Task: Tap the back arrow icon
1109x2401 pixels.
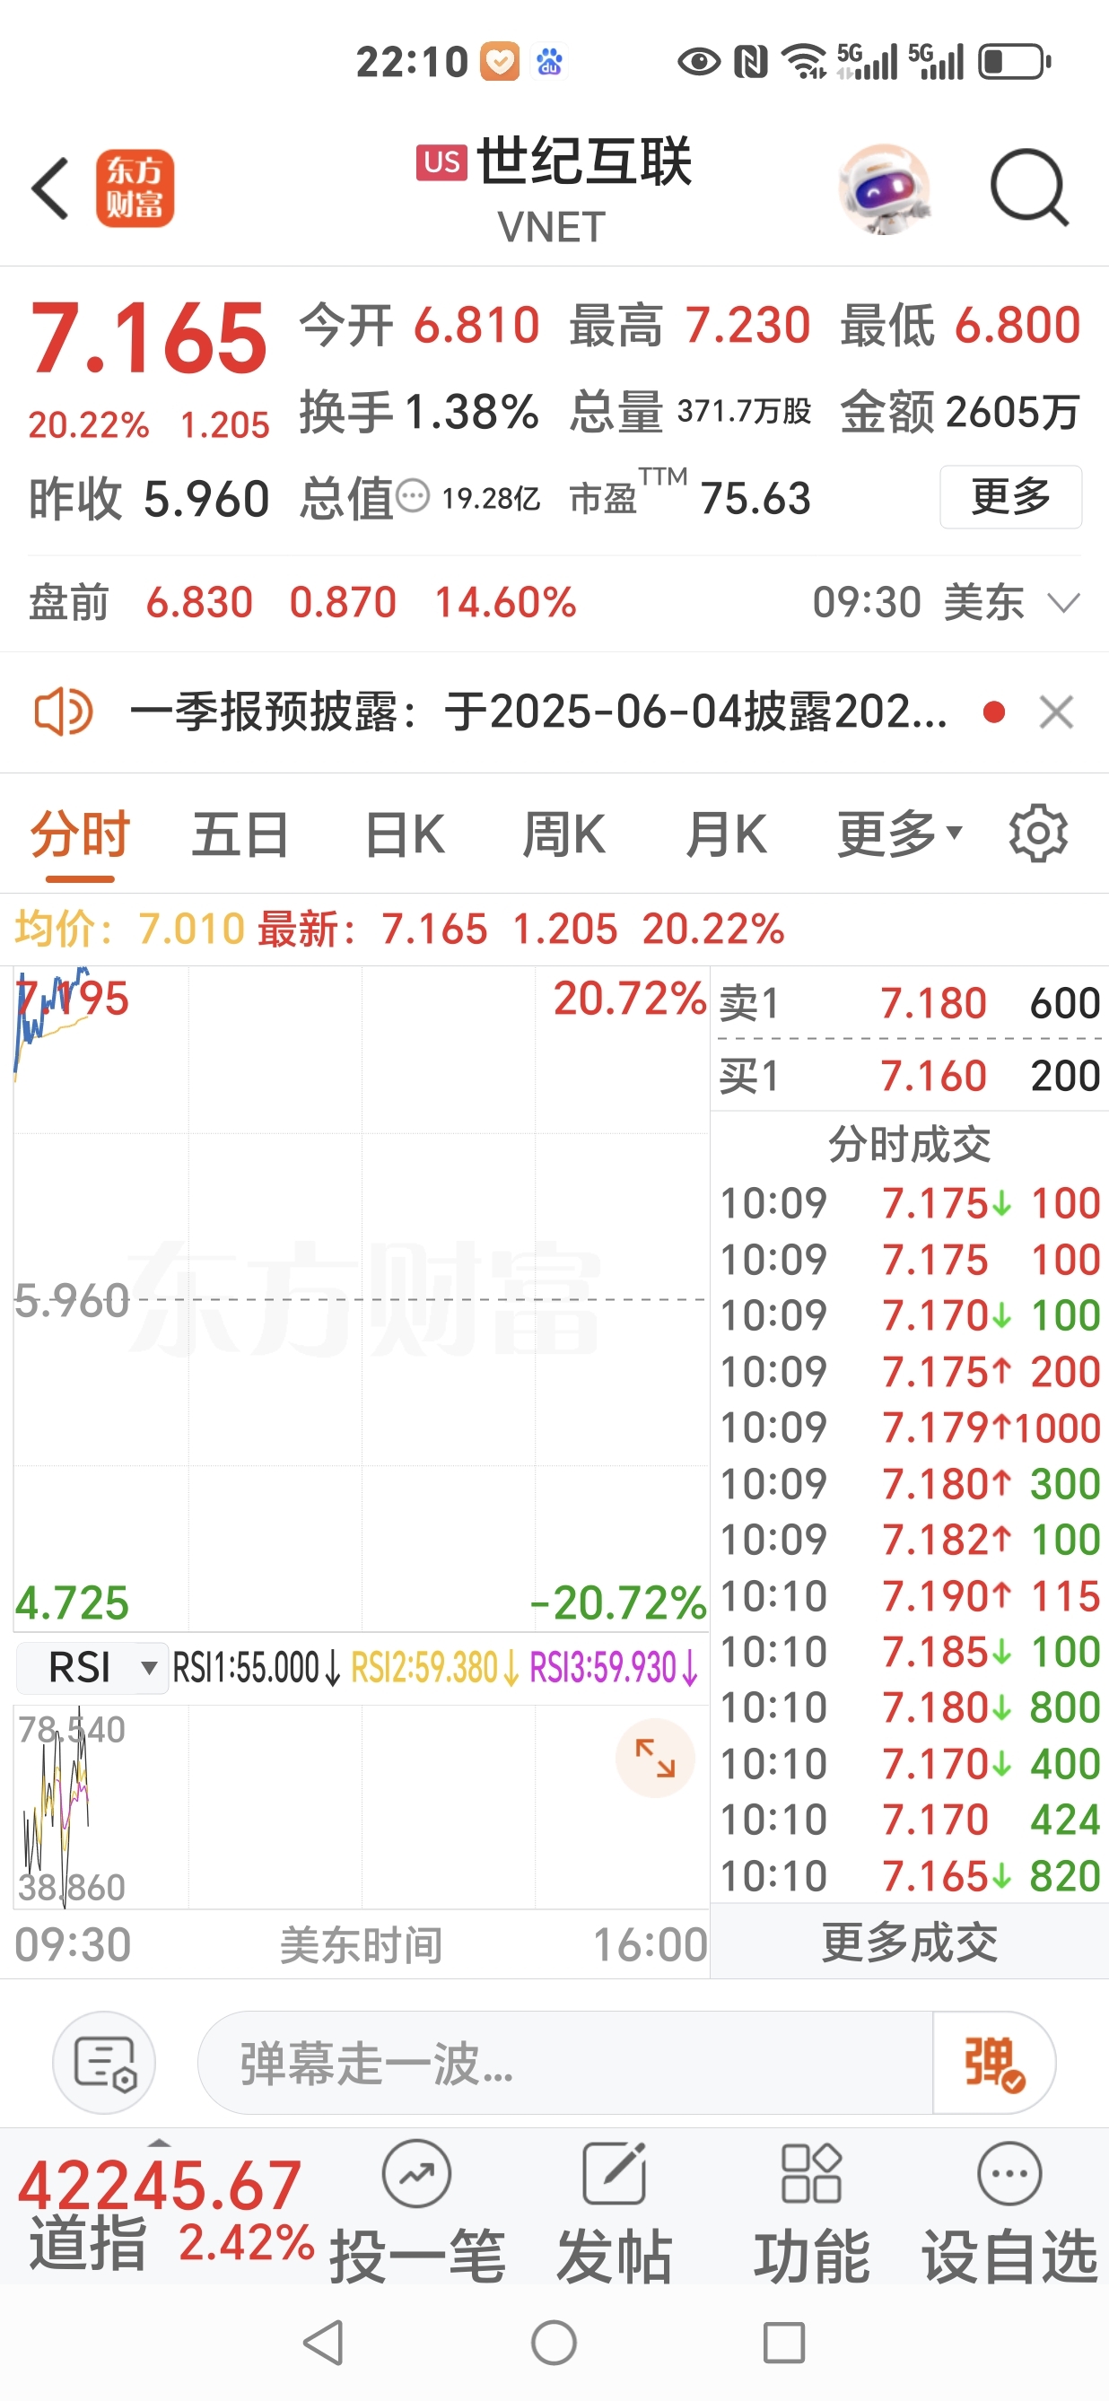Action: (x=50, y=188)
